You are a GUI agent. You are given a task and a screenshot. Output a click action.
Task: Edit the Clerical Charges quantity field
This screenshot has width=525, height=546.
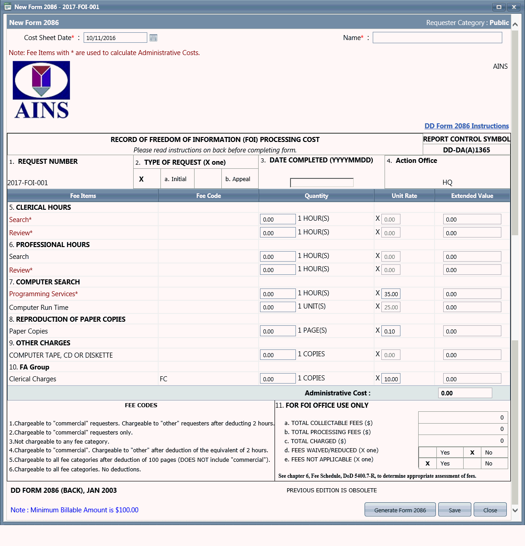pyautogui.click(x=278, y=379)
